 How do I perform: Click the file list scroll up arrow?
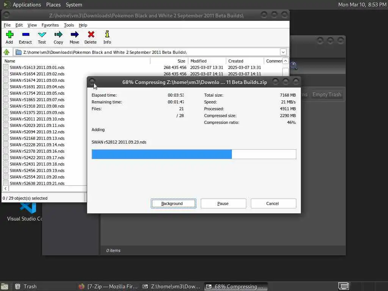click(285, 61)
